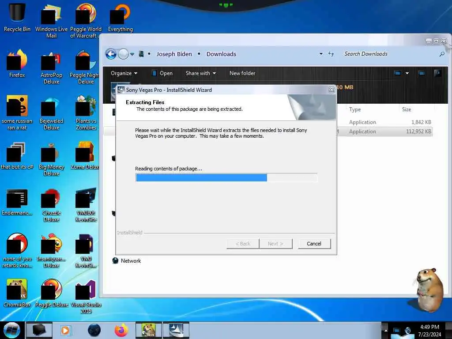The width and height of the screenshot is (452, 339).
Task: Open the Organize dropdown menu
Action: [124, 73]
